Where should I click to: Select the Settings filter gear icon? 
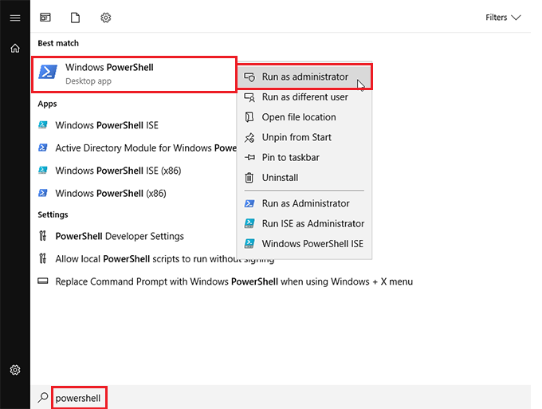coord(106,18)
